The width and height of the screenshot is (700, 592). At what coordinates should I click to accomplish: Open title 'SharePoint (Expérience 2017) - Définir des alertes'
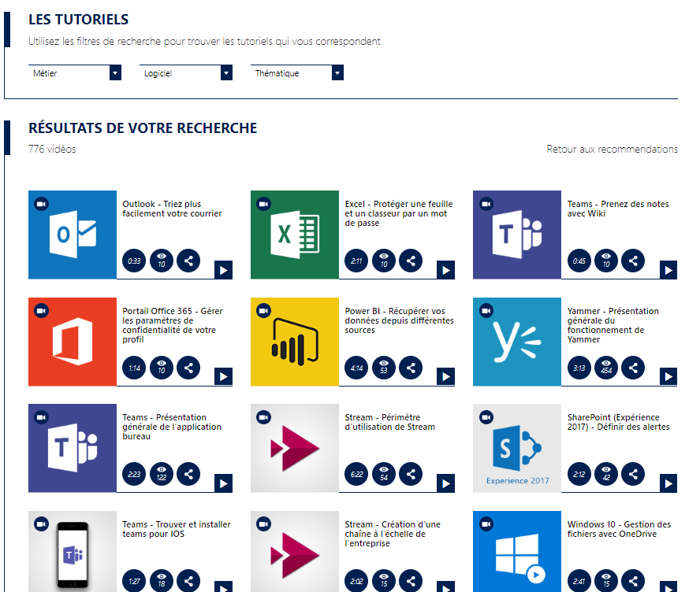(618, 422)
